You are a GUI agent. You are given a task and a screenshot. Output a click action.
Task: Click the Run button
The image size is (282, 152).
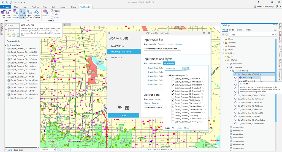124,115
